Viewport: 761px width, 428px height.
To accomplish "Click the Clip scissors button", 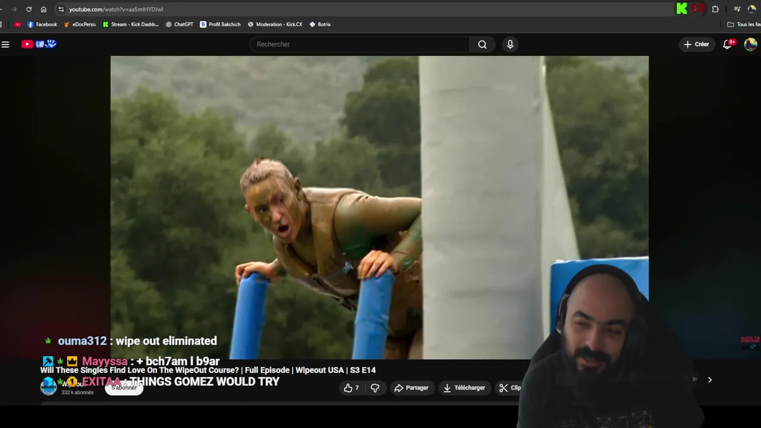I will coord(510,388).
